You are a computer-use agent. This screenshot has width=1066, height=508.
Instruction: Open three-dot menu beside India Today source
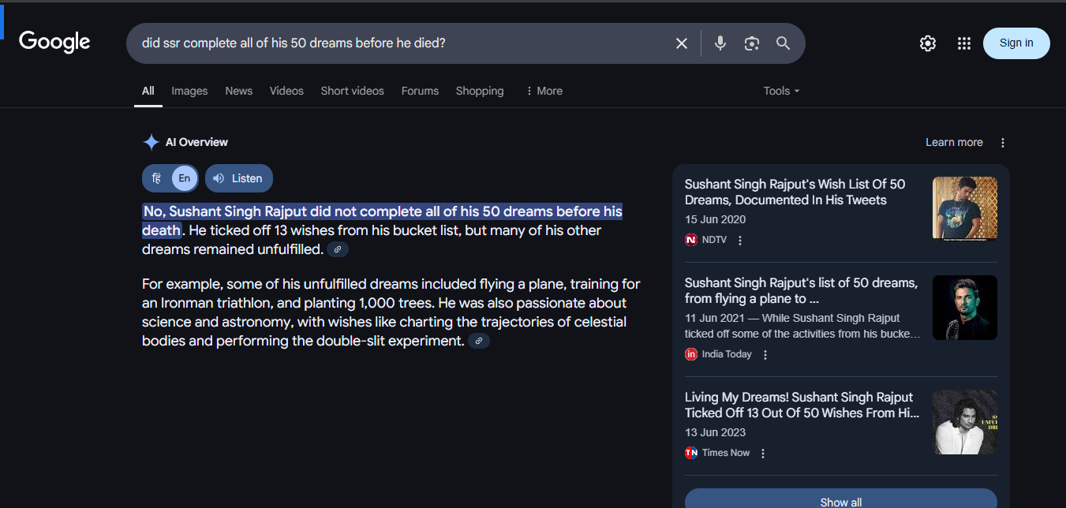(765, 355)
